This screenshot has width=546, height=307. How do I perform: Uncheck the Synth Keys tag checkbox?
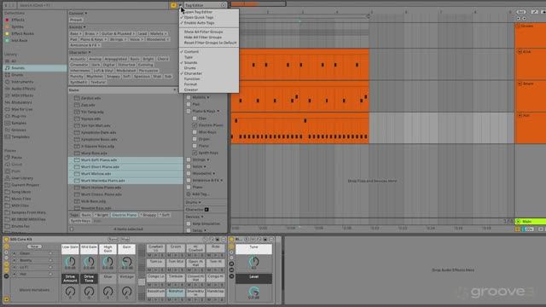pyautogui.click(x=195, y=153)
